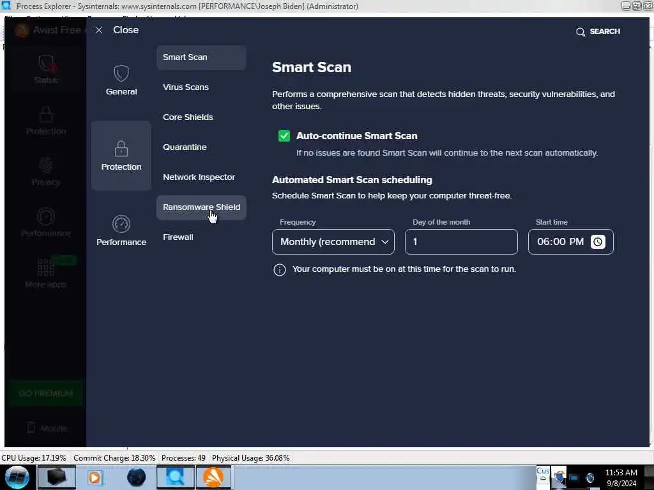Screen dimensions: 654x490
Task: Click the dimmed GO PREMIUM button
Action: click(x=46, y=393)
